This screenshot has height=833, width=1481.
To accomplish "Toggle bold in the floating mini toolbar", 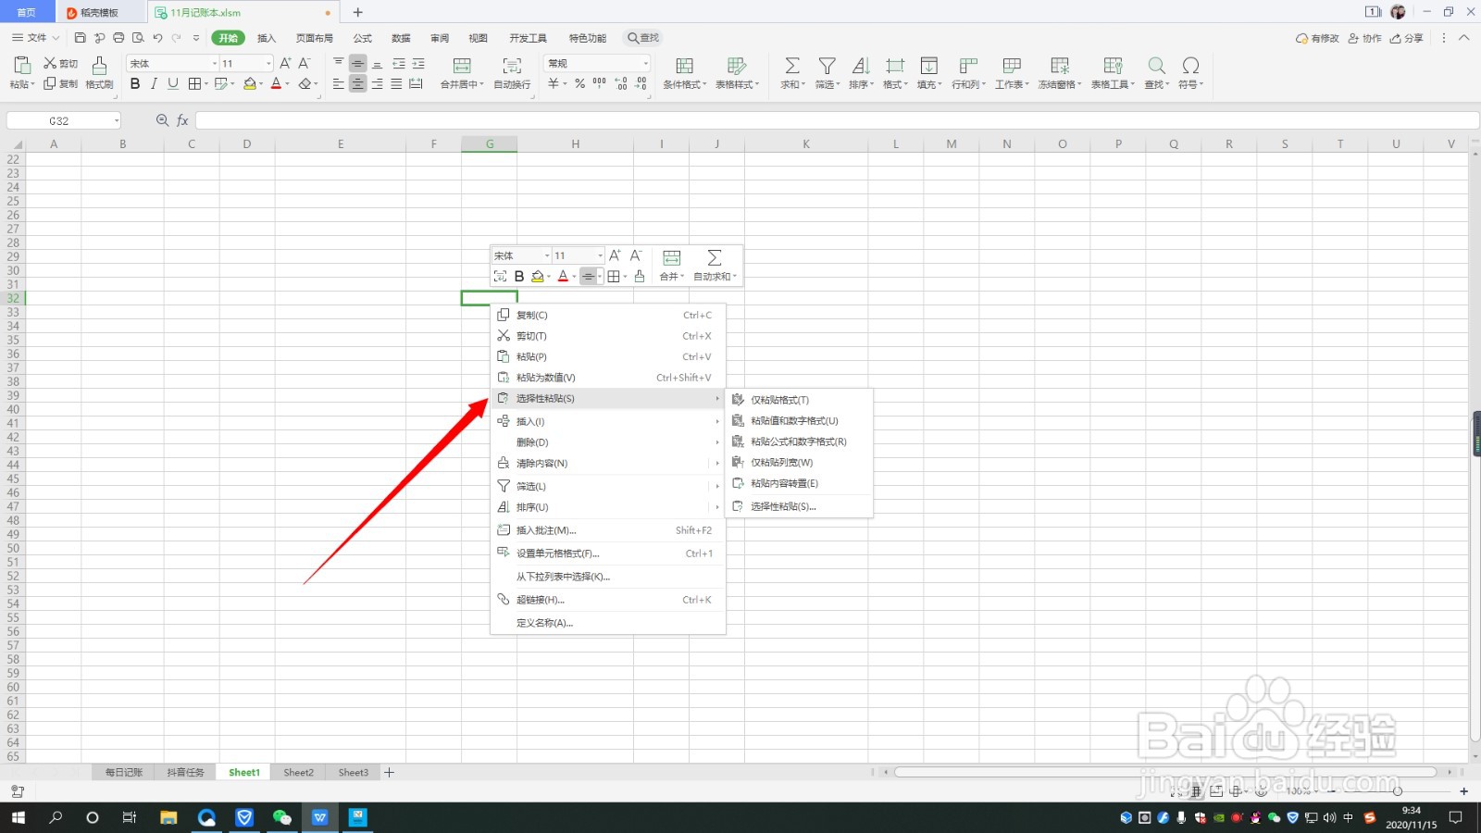I will tap(519, 276).
